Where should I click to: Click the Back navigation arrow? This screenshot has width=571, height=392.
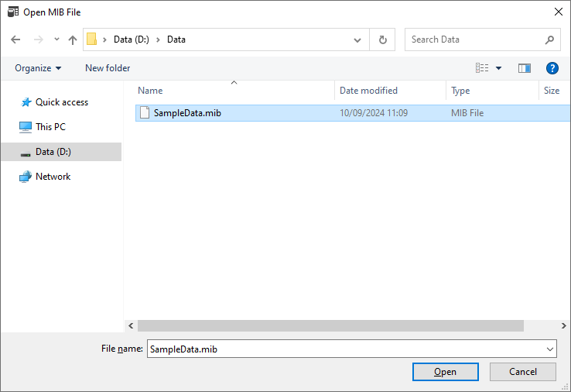tap(15, 40)
